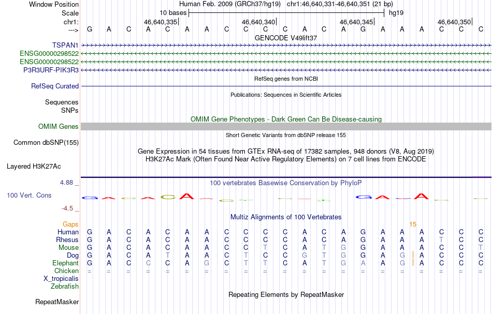492x314 pixels.
Task: Click the Scale label
Action: tap(70, 13)
